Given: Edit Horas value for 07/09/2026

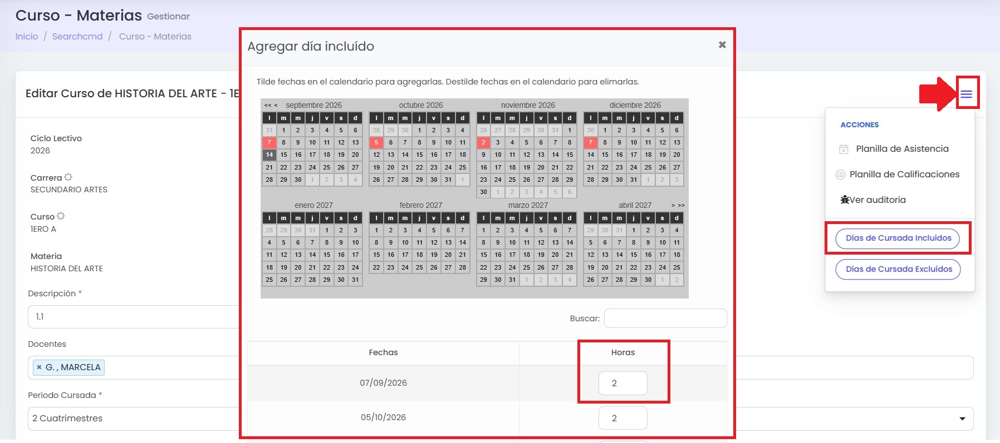Looking at the screenshot, I should pos(622,383).
